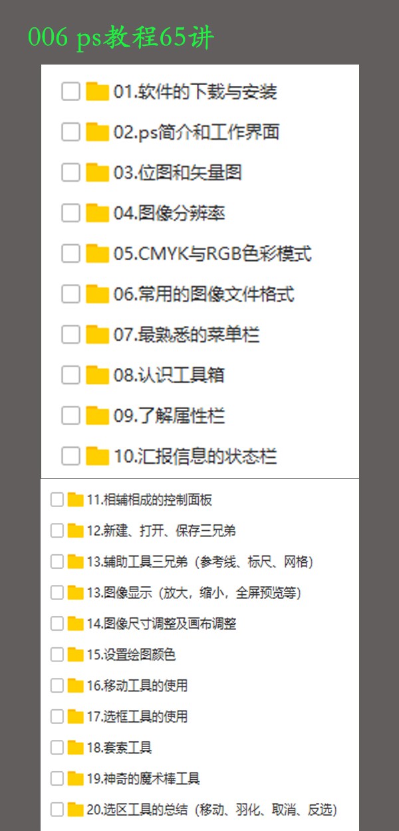Viewport: 399px width, 831px height.
Task: Open the 01.软件的下载与安装 folder icon
Action: (97, 91)
